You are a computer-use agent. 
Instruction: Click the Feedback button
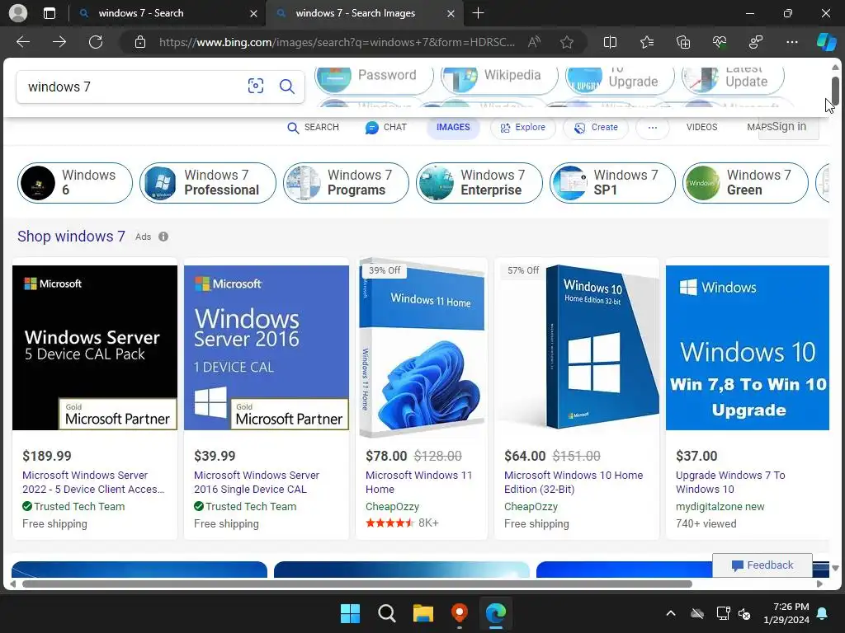click(762, 565)
